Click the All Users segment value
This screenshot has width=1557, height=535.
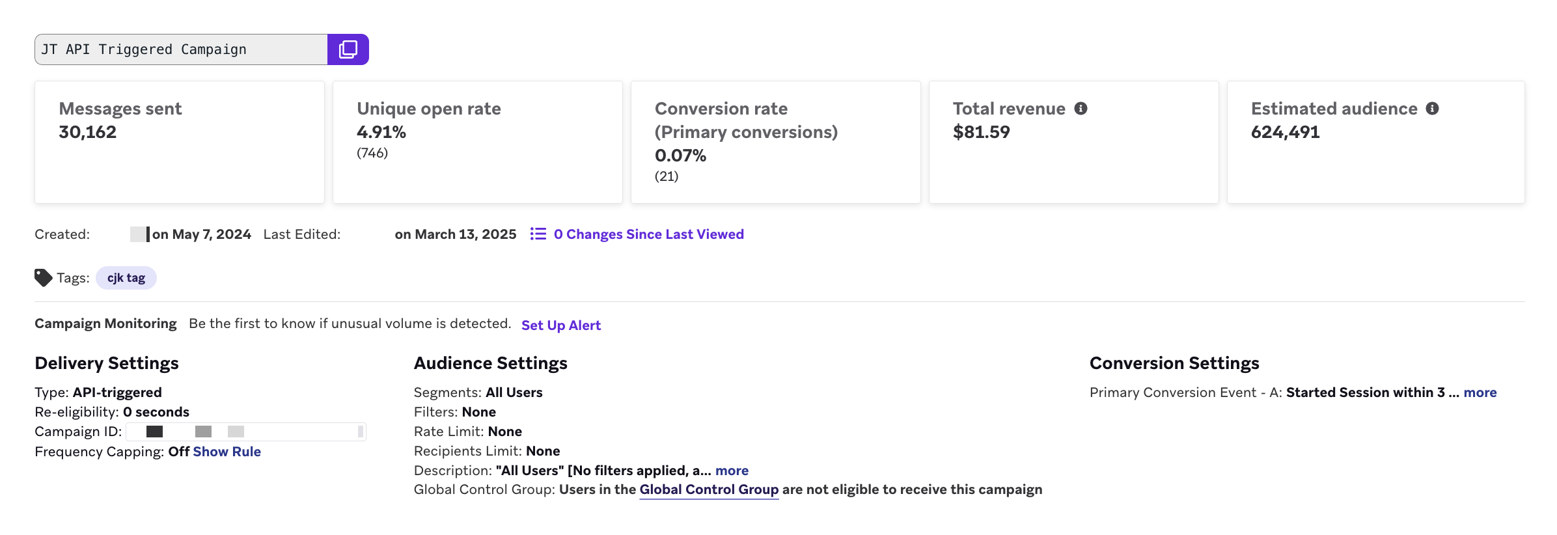[x=514, y=392]
